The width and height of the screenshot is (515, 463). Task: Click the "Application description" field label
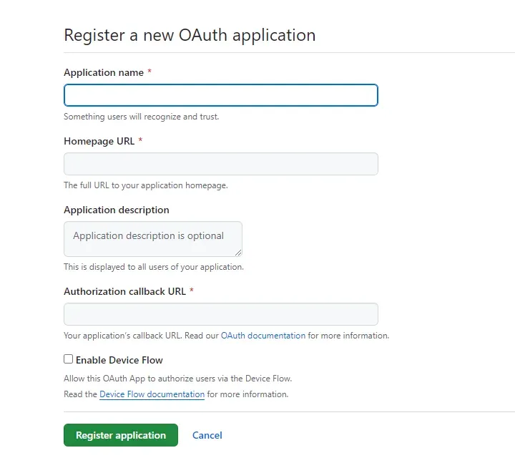(x=117, y=210)
